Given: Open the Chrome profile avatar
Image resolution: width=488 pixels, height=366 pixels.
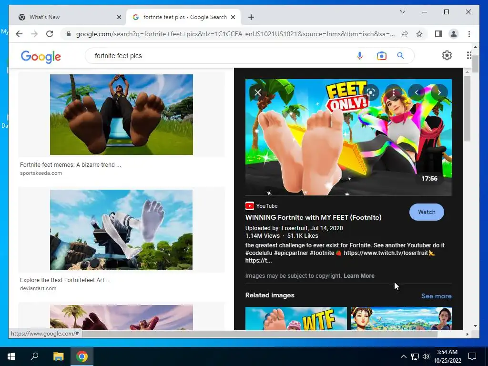Looking at the screenshot, I should tap(454, 34).
